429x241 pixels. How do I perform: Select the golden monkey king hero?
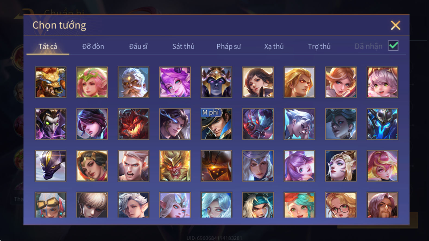coord(175,166)
